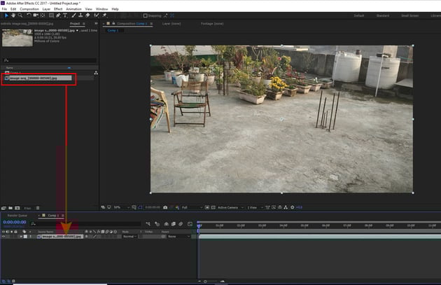The height and width of the screenshot is (285, 441).
Task: Switch to the Standard workspace
Action: click(x=382, y=15)
